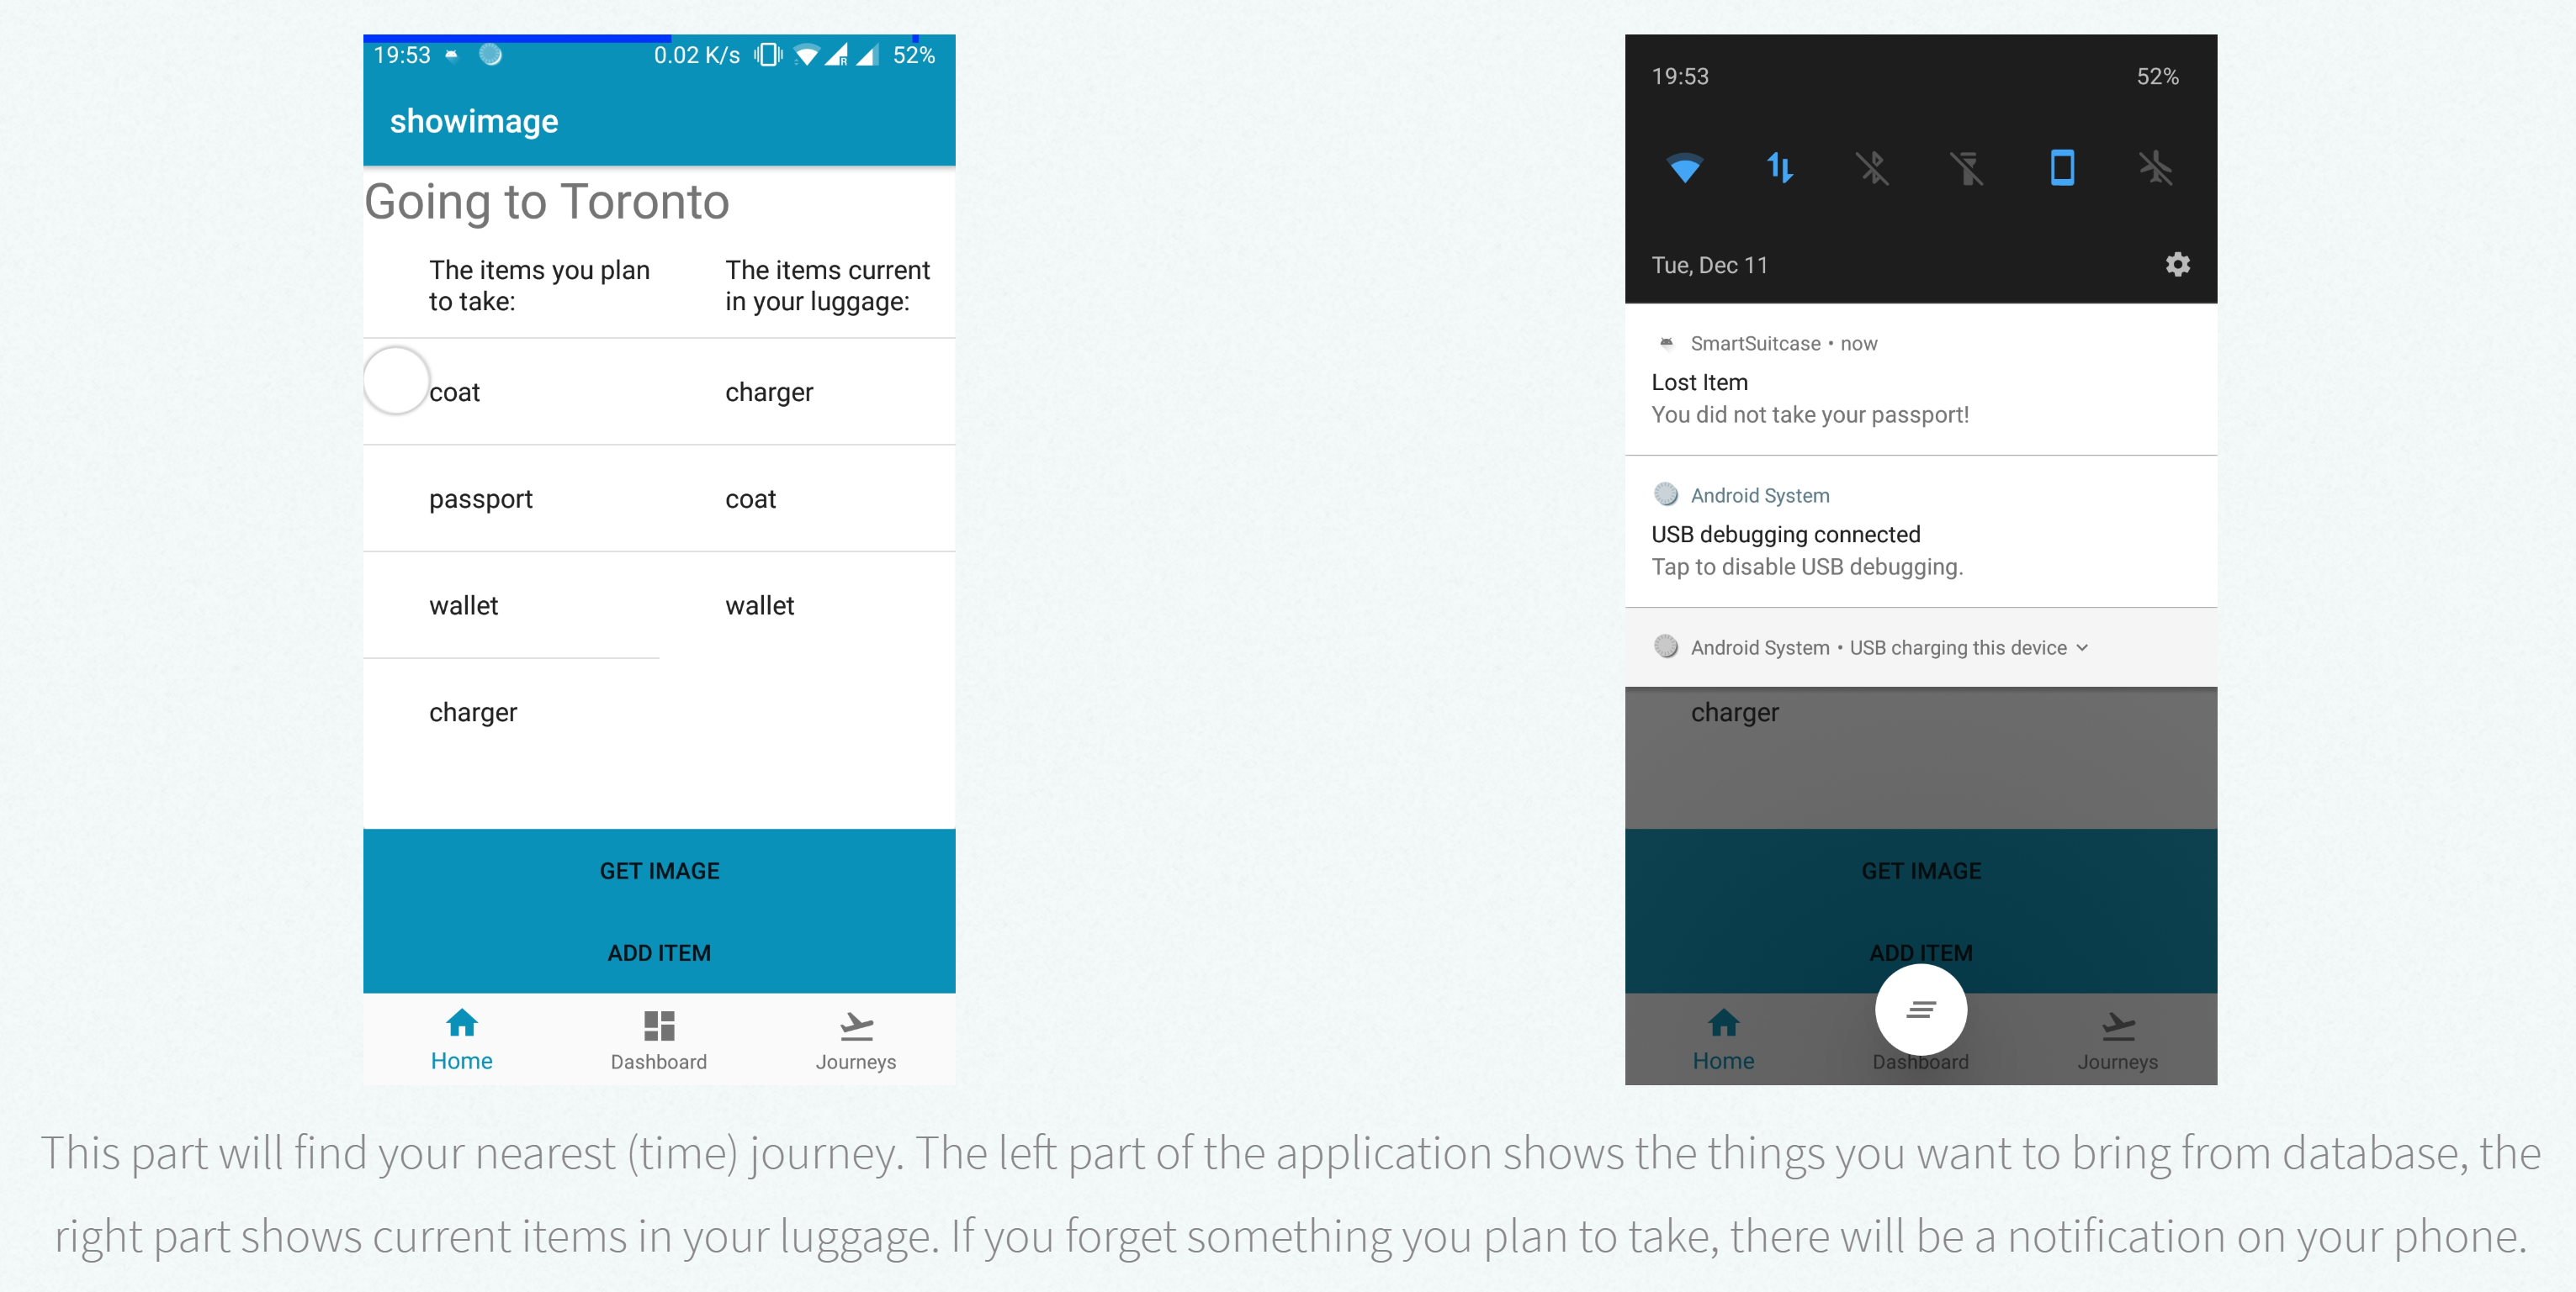Open the passport item in planned list
The height and width of the screenshot is (1292, 2576).
pyautogui.click(x=481, y=498)
